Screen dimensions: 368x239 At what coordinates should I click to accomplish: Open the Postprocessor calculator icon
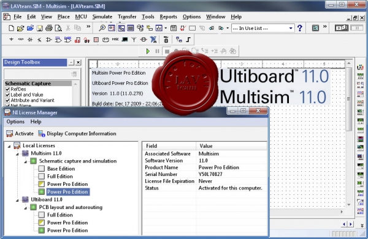(174, 28)
